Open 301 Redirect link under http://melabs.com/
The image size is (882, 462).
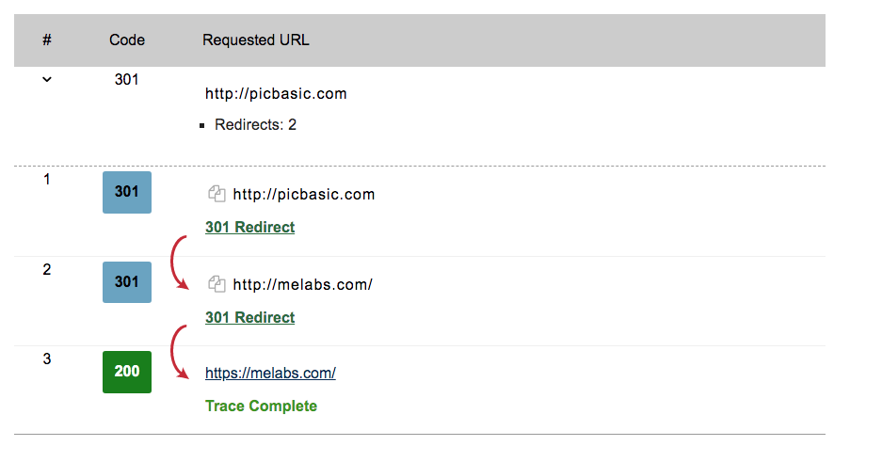[x=249, y=318]
